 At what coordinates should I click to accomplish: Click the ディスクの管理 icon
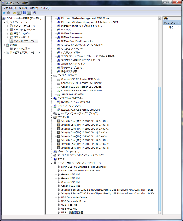click(11, 49)
